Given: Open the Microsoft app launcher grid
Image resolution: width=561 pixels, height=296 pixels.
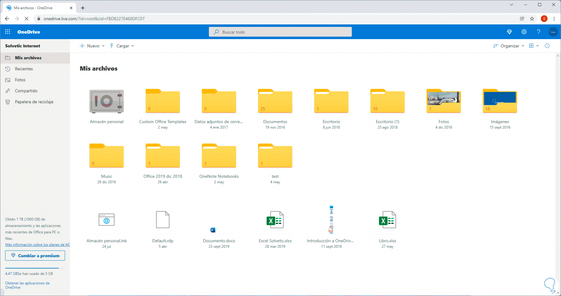Looking at the screenshot, I should click(7, 32).
